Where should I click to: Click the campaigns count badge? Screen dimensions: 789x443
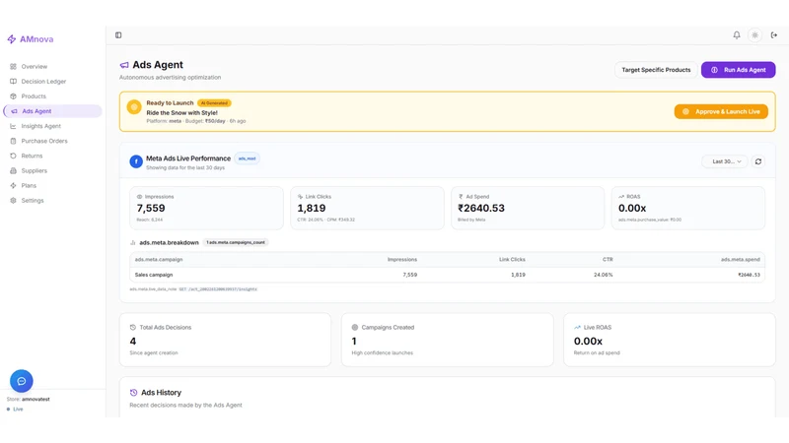coord(236,242)
